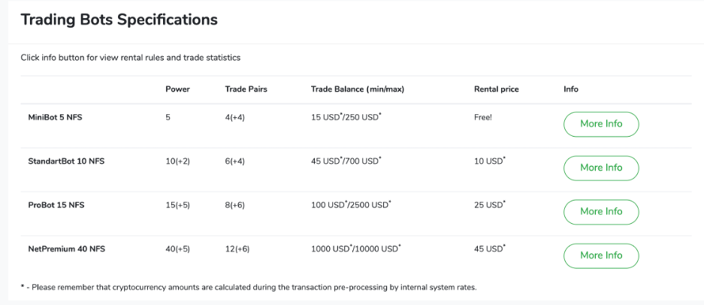This screenshot has width=704, height=305.
Task: Click the 1000 USD/10000 USD trade balance
Action: 355,249
